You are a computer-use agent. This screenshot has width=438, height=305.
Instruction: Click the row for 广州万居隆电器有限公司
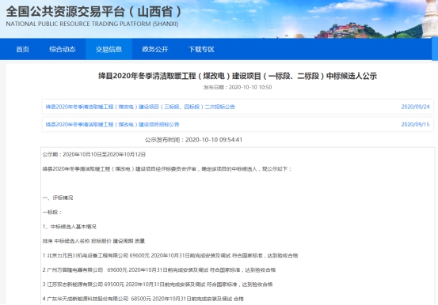(x=159, y=270)
